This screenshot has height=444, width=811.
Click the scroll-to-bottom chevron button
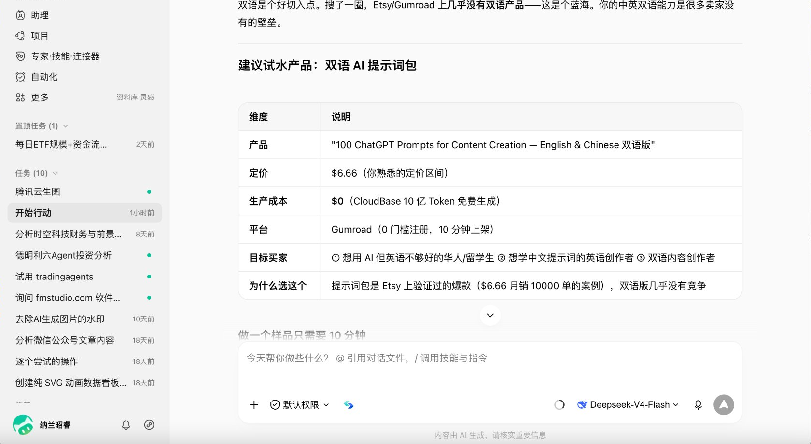pyautogui.click(x=490, y=315)
